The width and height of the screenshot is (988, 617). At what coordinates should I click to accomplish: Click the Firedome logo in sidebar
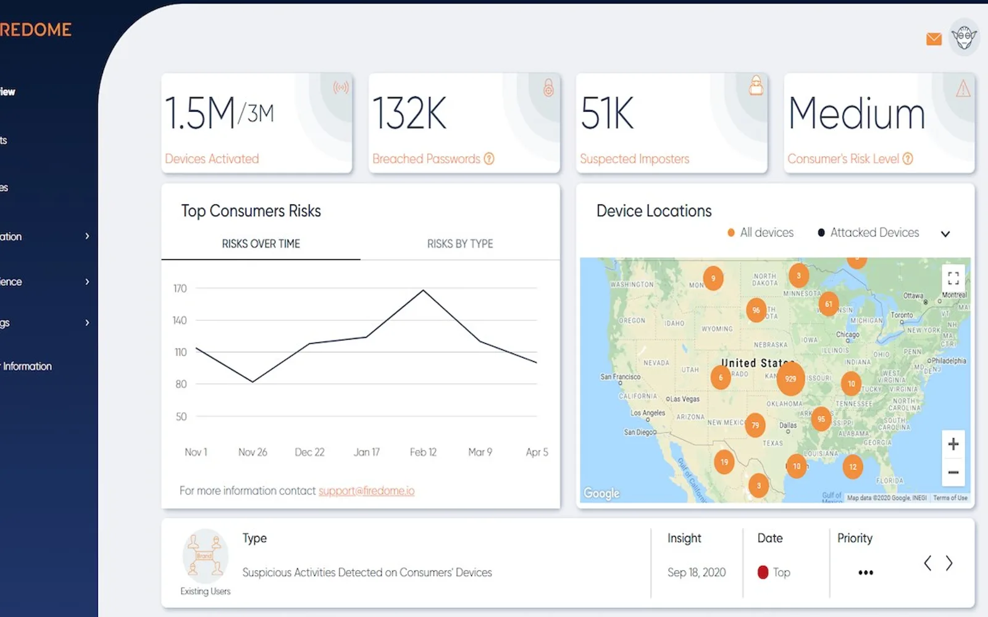tap(35, 30)
